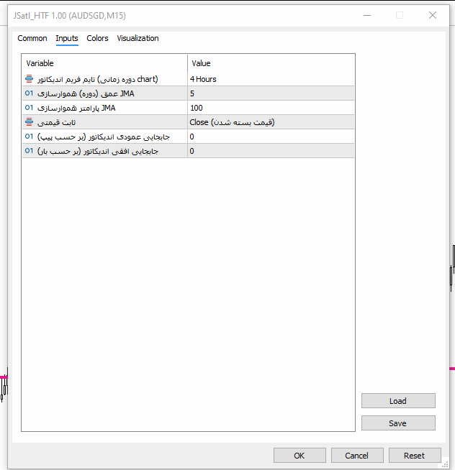Confirm settings with OK
This screenshot has width=455, height=470.
[299, 456]
